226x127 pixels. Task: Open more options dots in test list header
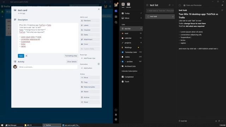pos(173,5)
